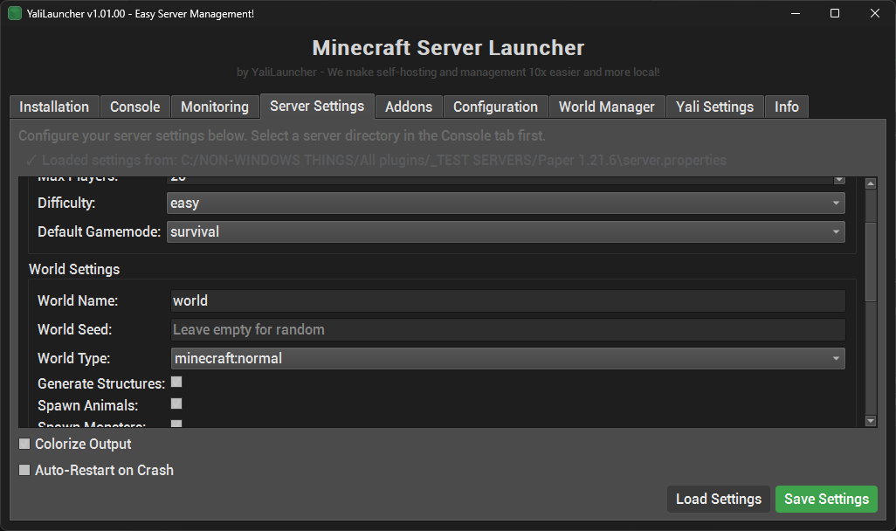Open the Difficulty dropdown

click(506, 203)
